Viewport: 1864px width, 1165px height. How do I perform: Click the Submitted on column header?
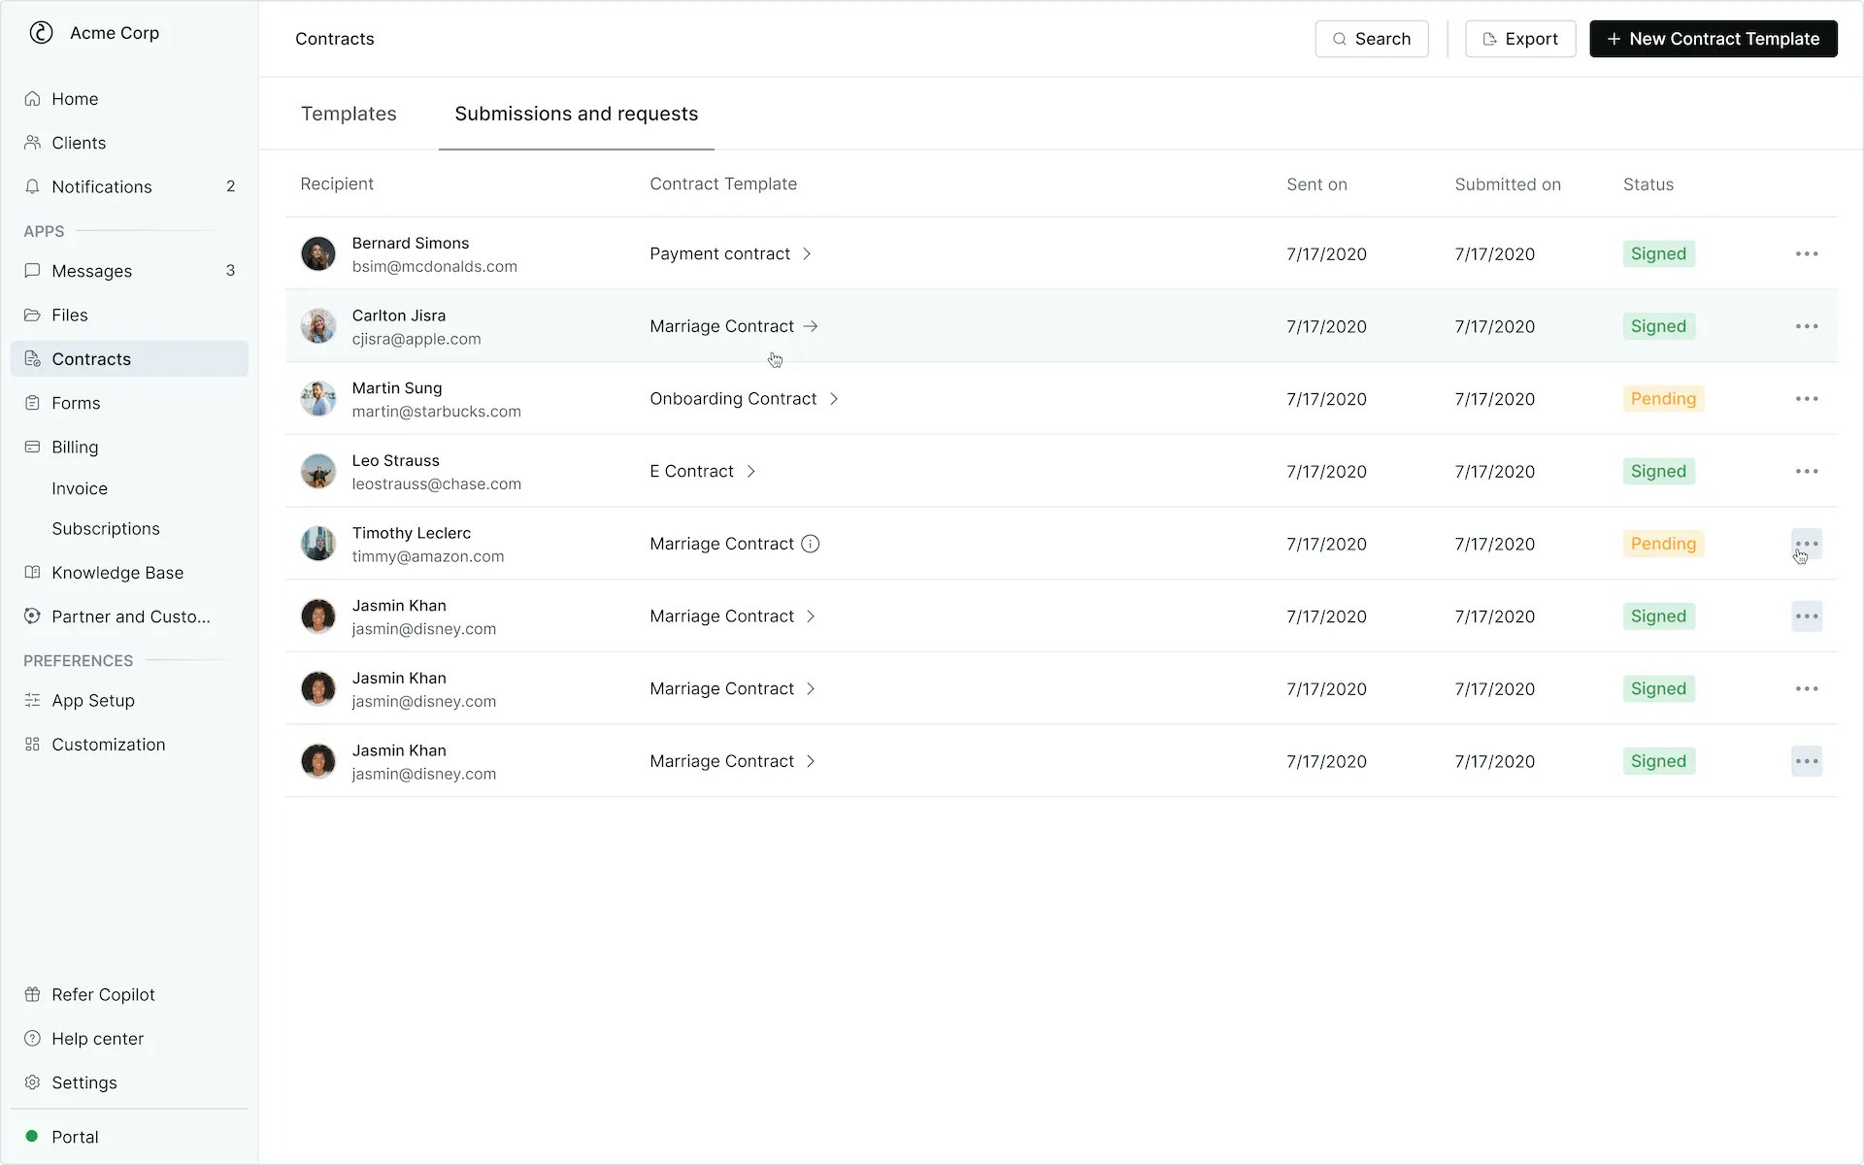[x=1508, y=184]
